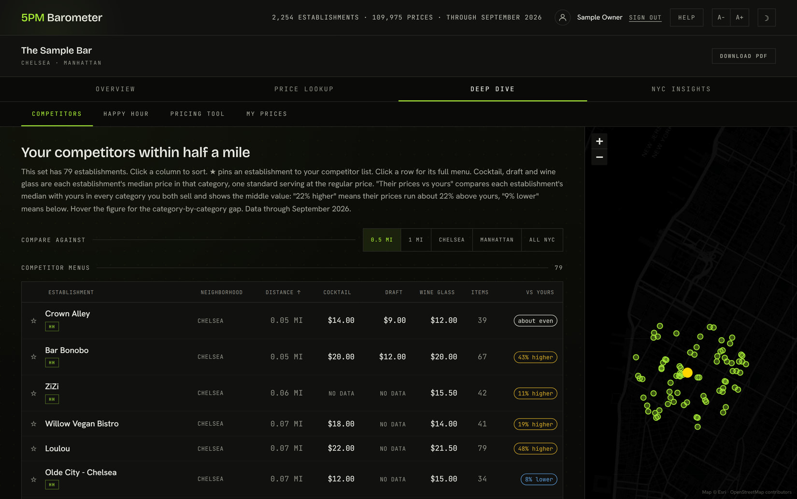
Task: Click the HH badge under ZiZi
Action: [x=52, y=399]
